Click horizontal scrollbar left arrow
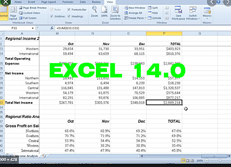The image size is (231, 167). [x=142, y=156]
